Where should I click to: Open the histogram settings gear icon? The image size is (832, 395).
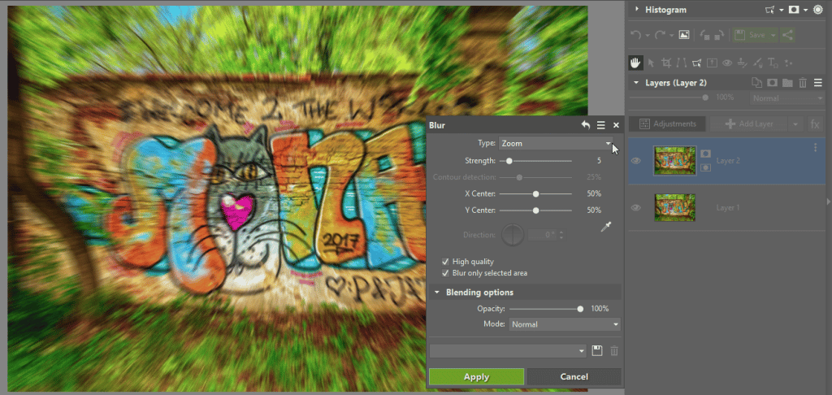pos(817,10)
